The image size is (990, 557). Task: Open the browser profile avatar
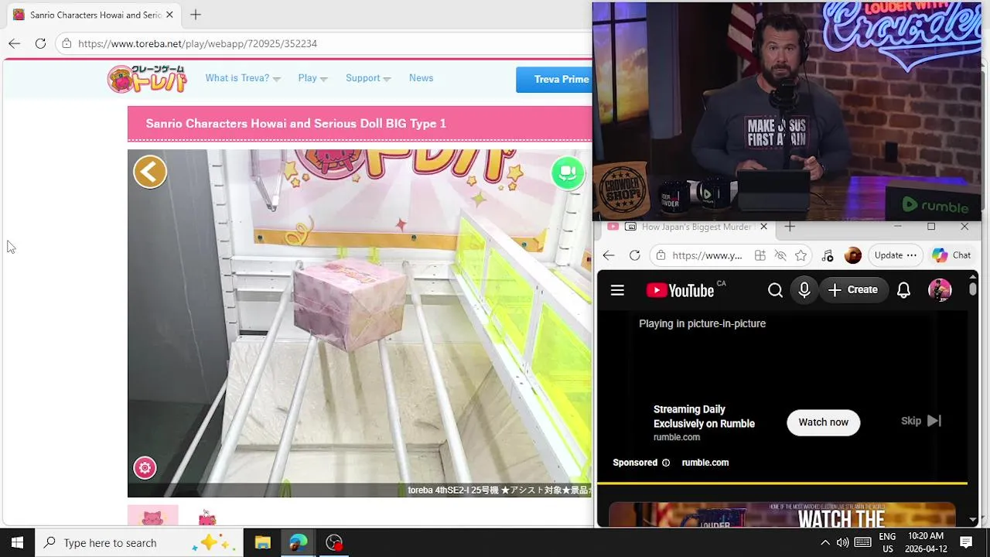[x=853, y=255]
